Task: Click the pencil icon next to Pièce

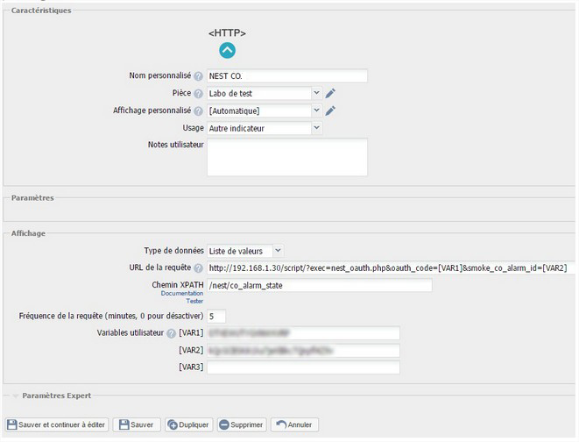Action: tap(330, 93)
